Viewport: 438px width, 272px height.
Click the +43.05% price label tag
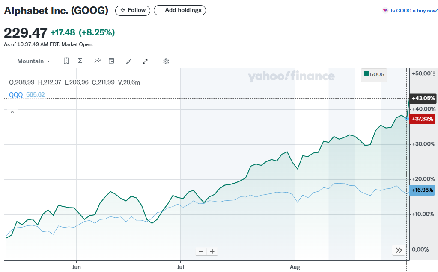click(423, 99)
